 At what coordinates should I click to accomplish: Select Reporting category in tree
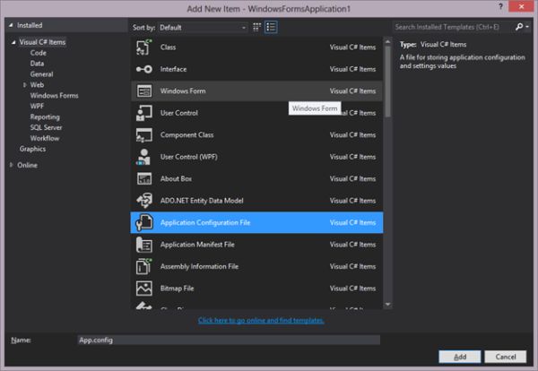[x=45, y=116]
